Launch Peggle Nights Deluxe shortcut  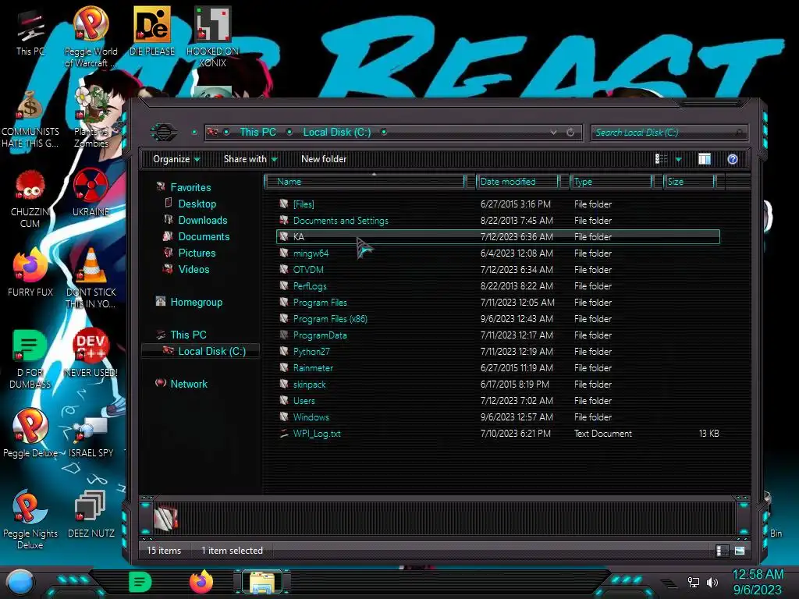coord(30,519)
